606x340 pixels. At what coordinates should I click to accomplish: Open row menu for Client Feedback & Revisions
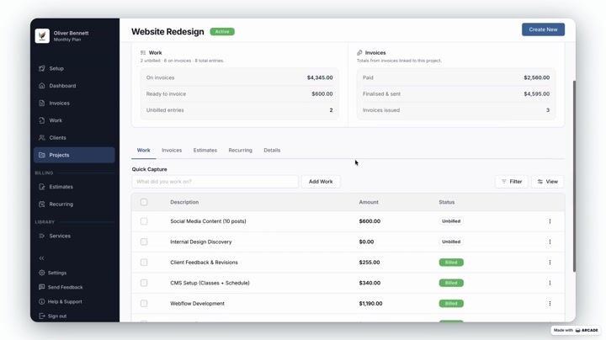coord(550,263)
